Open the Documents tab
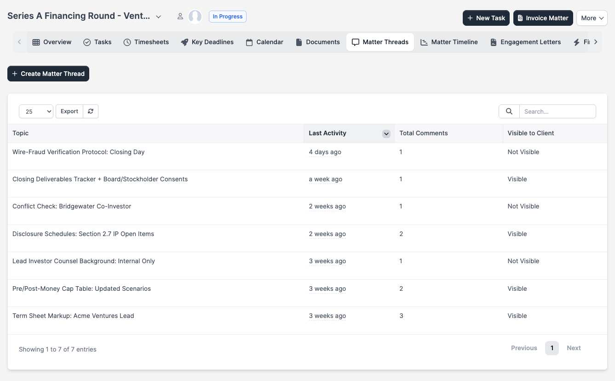Image resolution: width=615 pixels, height=381 pixels. coord(317,42)
